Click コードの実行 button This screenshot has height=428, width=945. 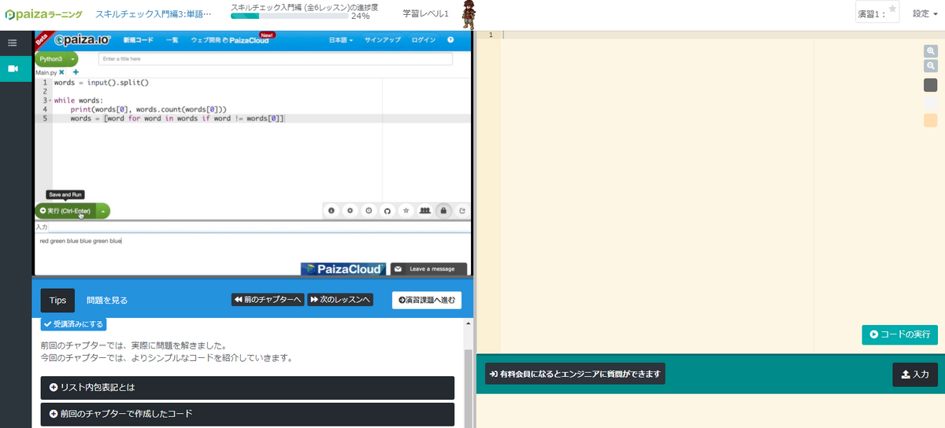click(x=899, y=334)
